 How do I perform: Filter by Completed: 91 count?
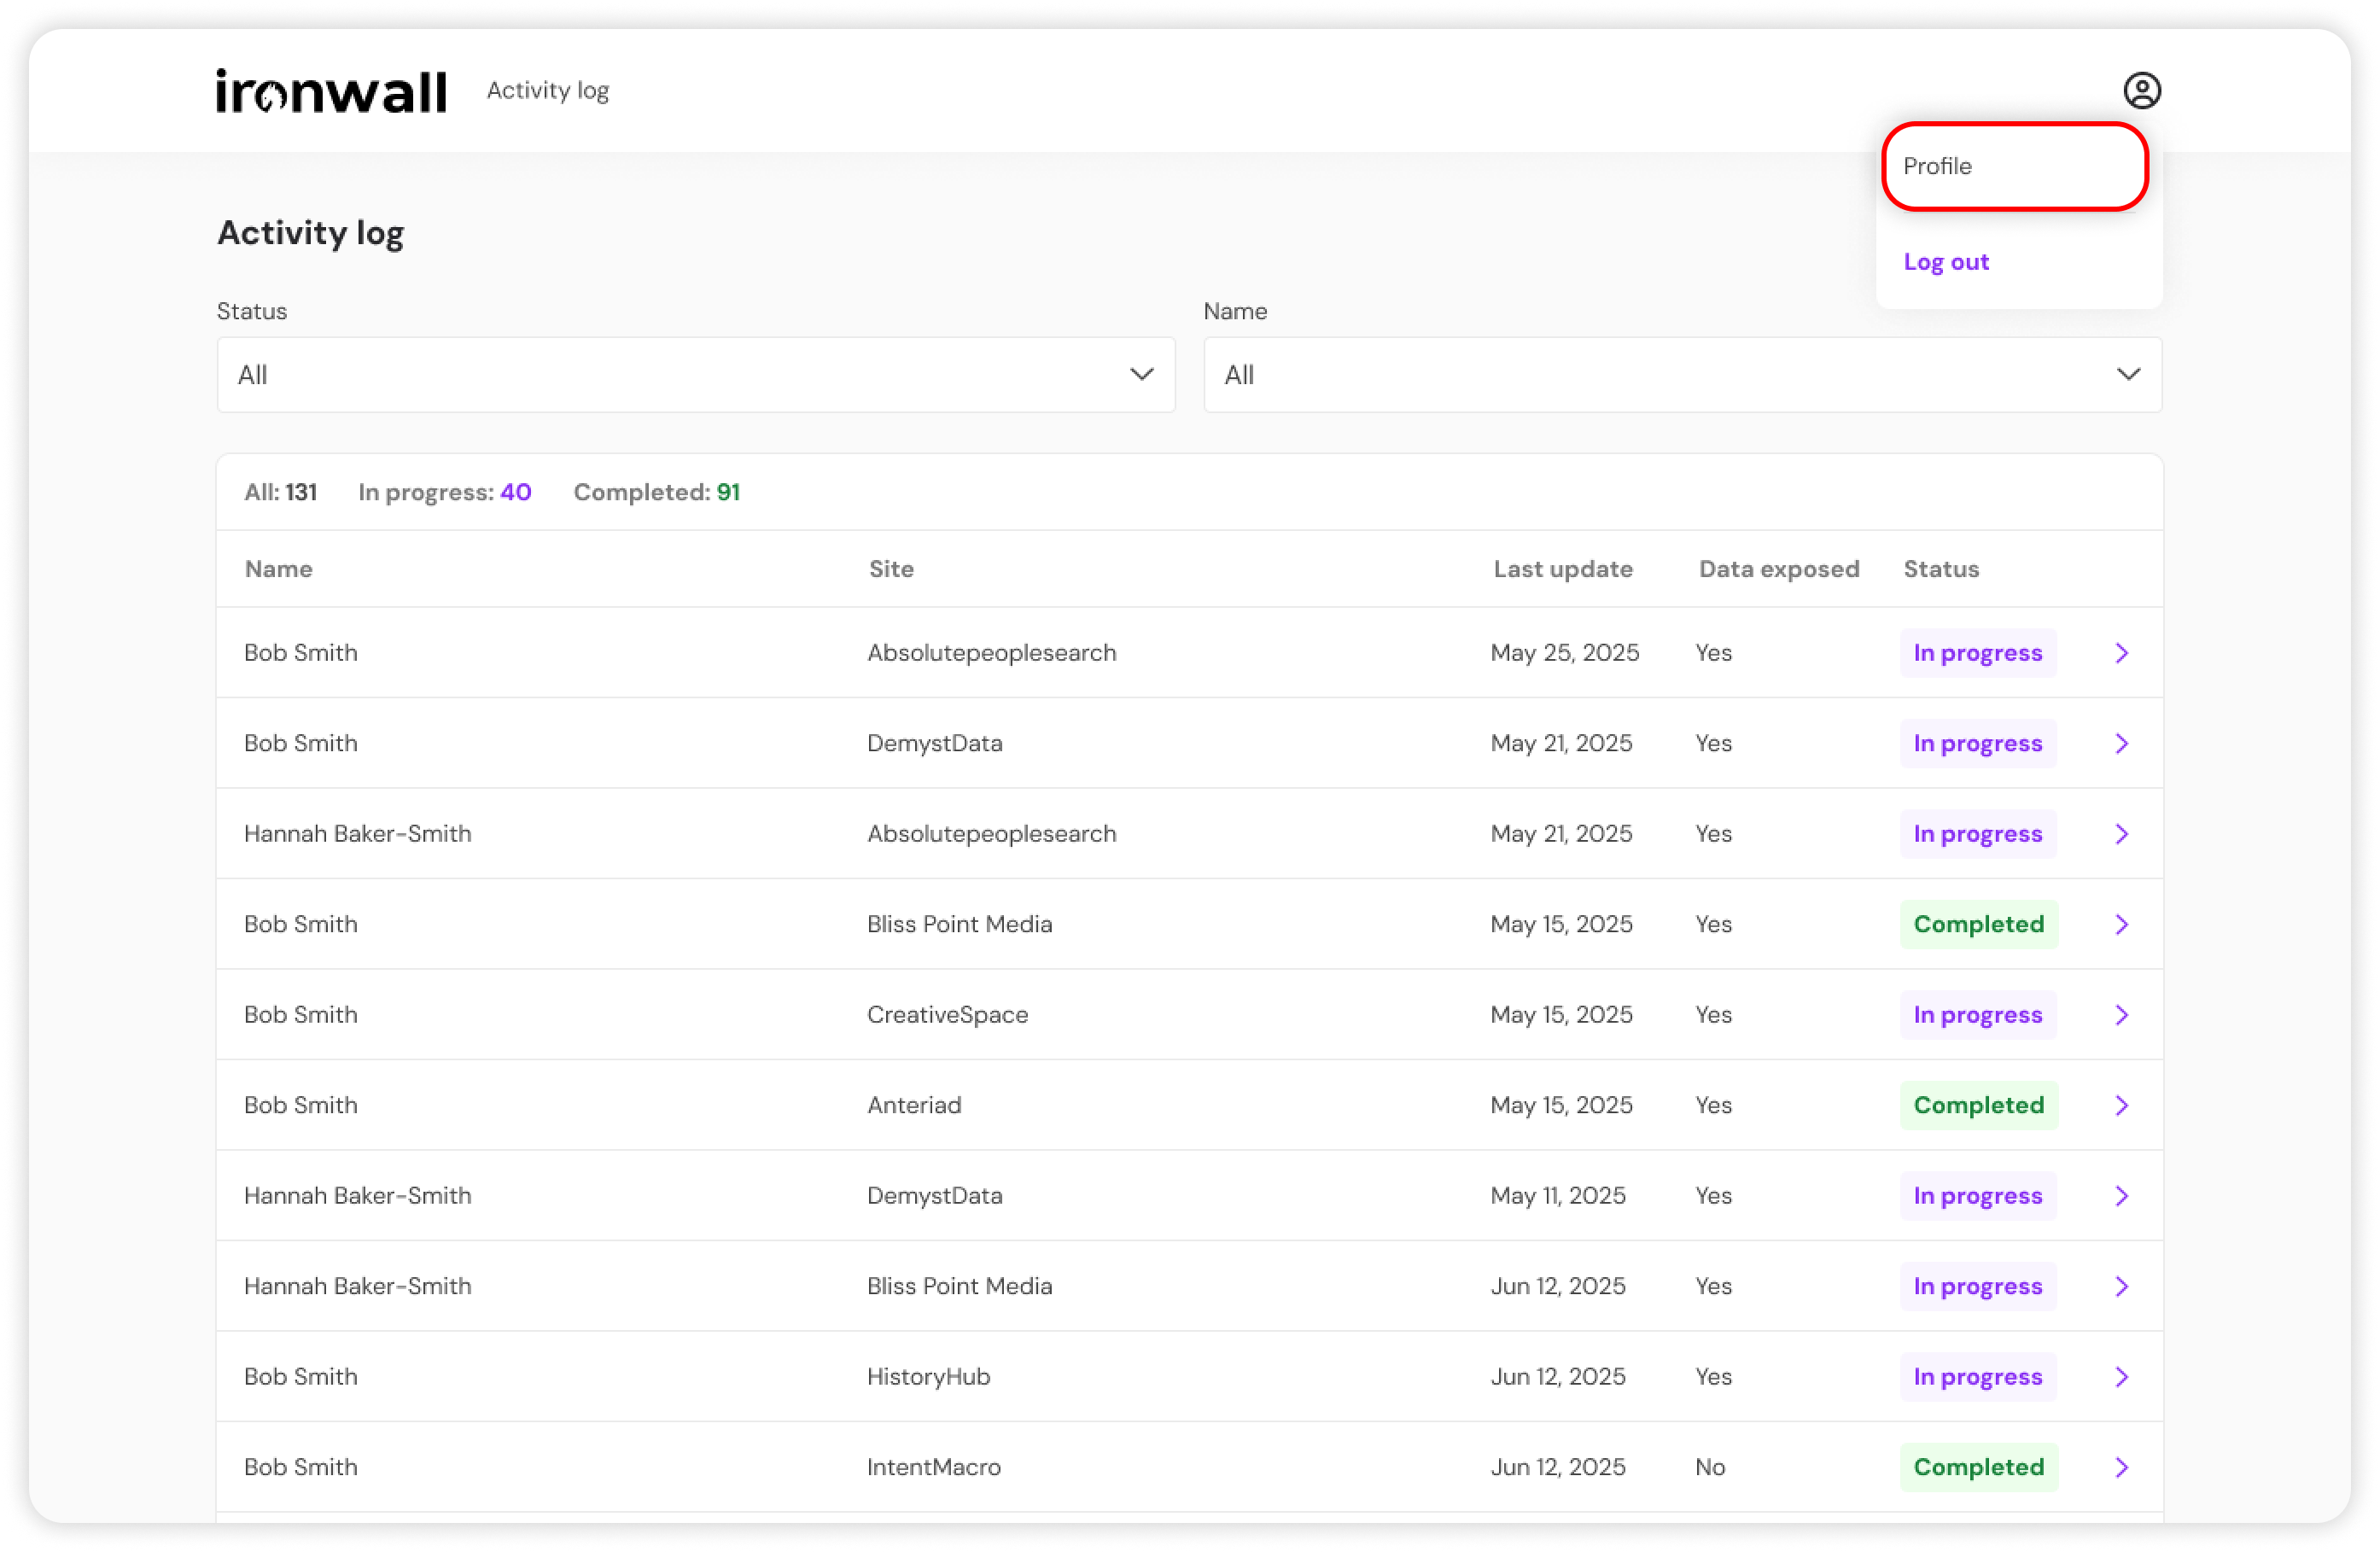(x=656, y=492)
